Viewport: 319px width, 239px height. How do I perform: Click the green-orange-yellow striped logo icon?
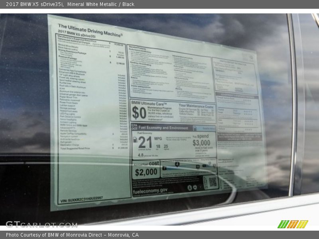pos(293,224)
